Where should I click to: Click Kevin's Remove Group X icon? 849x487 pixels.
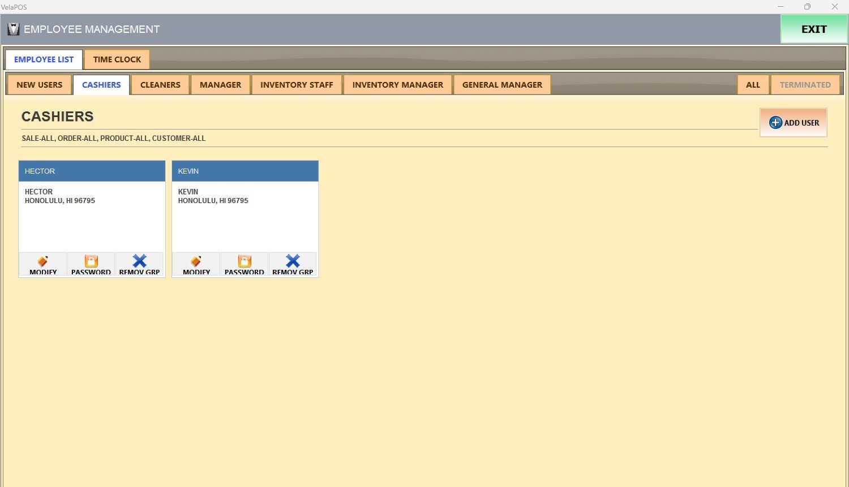(293, 261)
